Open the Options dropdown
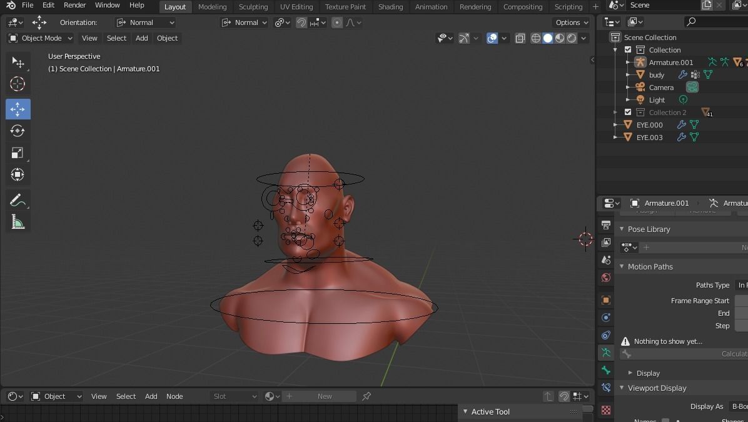The width and height of the screenshot is (748, 422). [x=572, y=23]
